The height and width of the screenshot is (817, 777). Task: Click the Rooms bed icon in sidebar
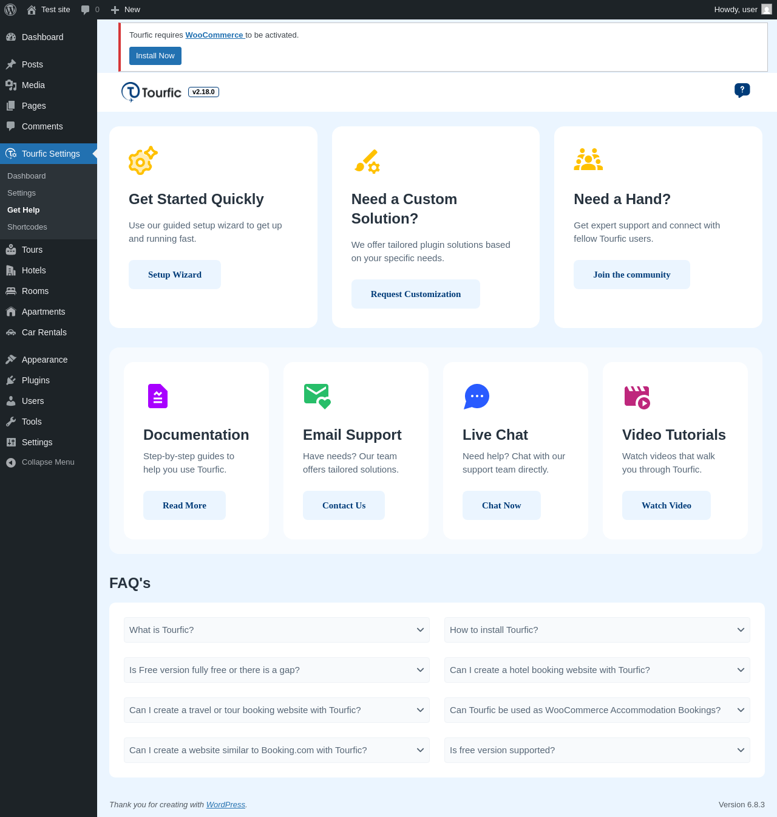coord(11,291)
